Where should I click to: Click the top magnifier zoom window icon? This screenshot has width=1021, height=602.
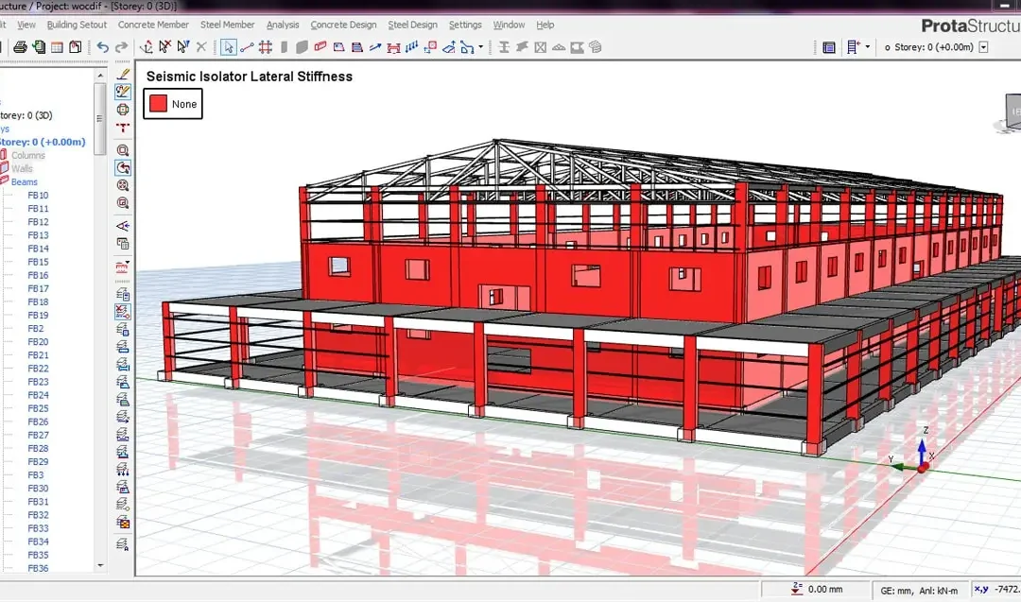tap(122, 150)
